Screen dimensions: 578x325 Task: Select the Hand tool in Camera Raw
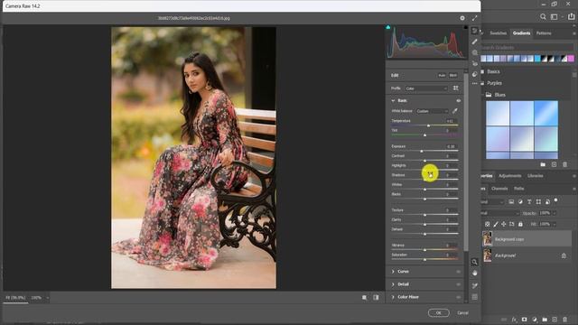pos(475,273)
